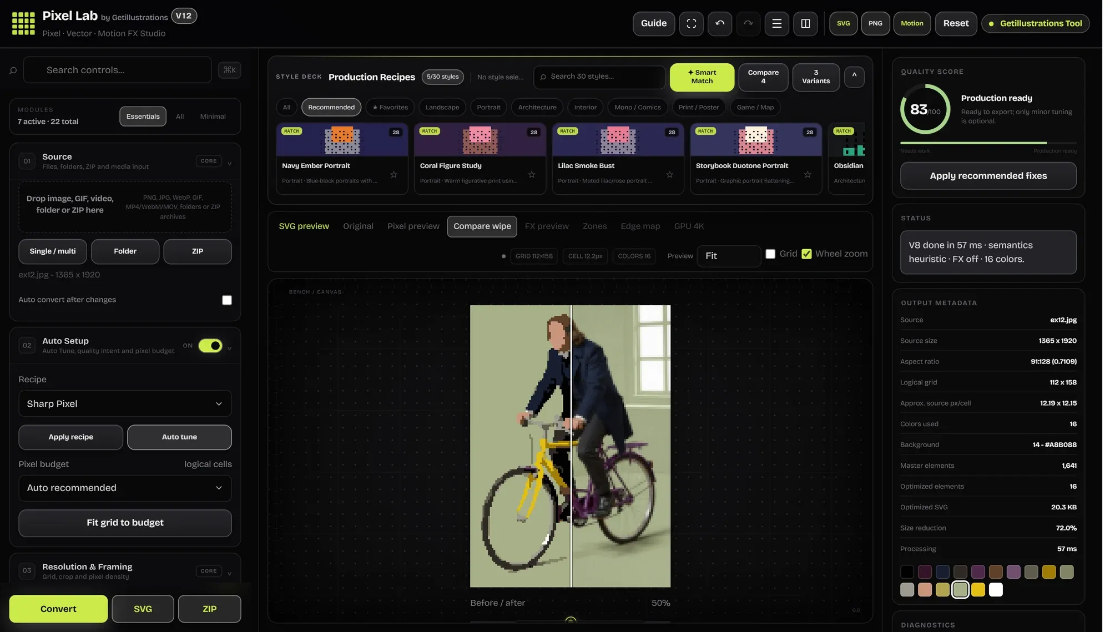Select the white palette swatch
The width and height of the screenshot is (1110, 632).
coord(996,590)
